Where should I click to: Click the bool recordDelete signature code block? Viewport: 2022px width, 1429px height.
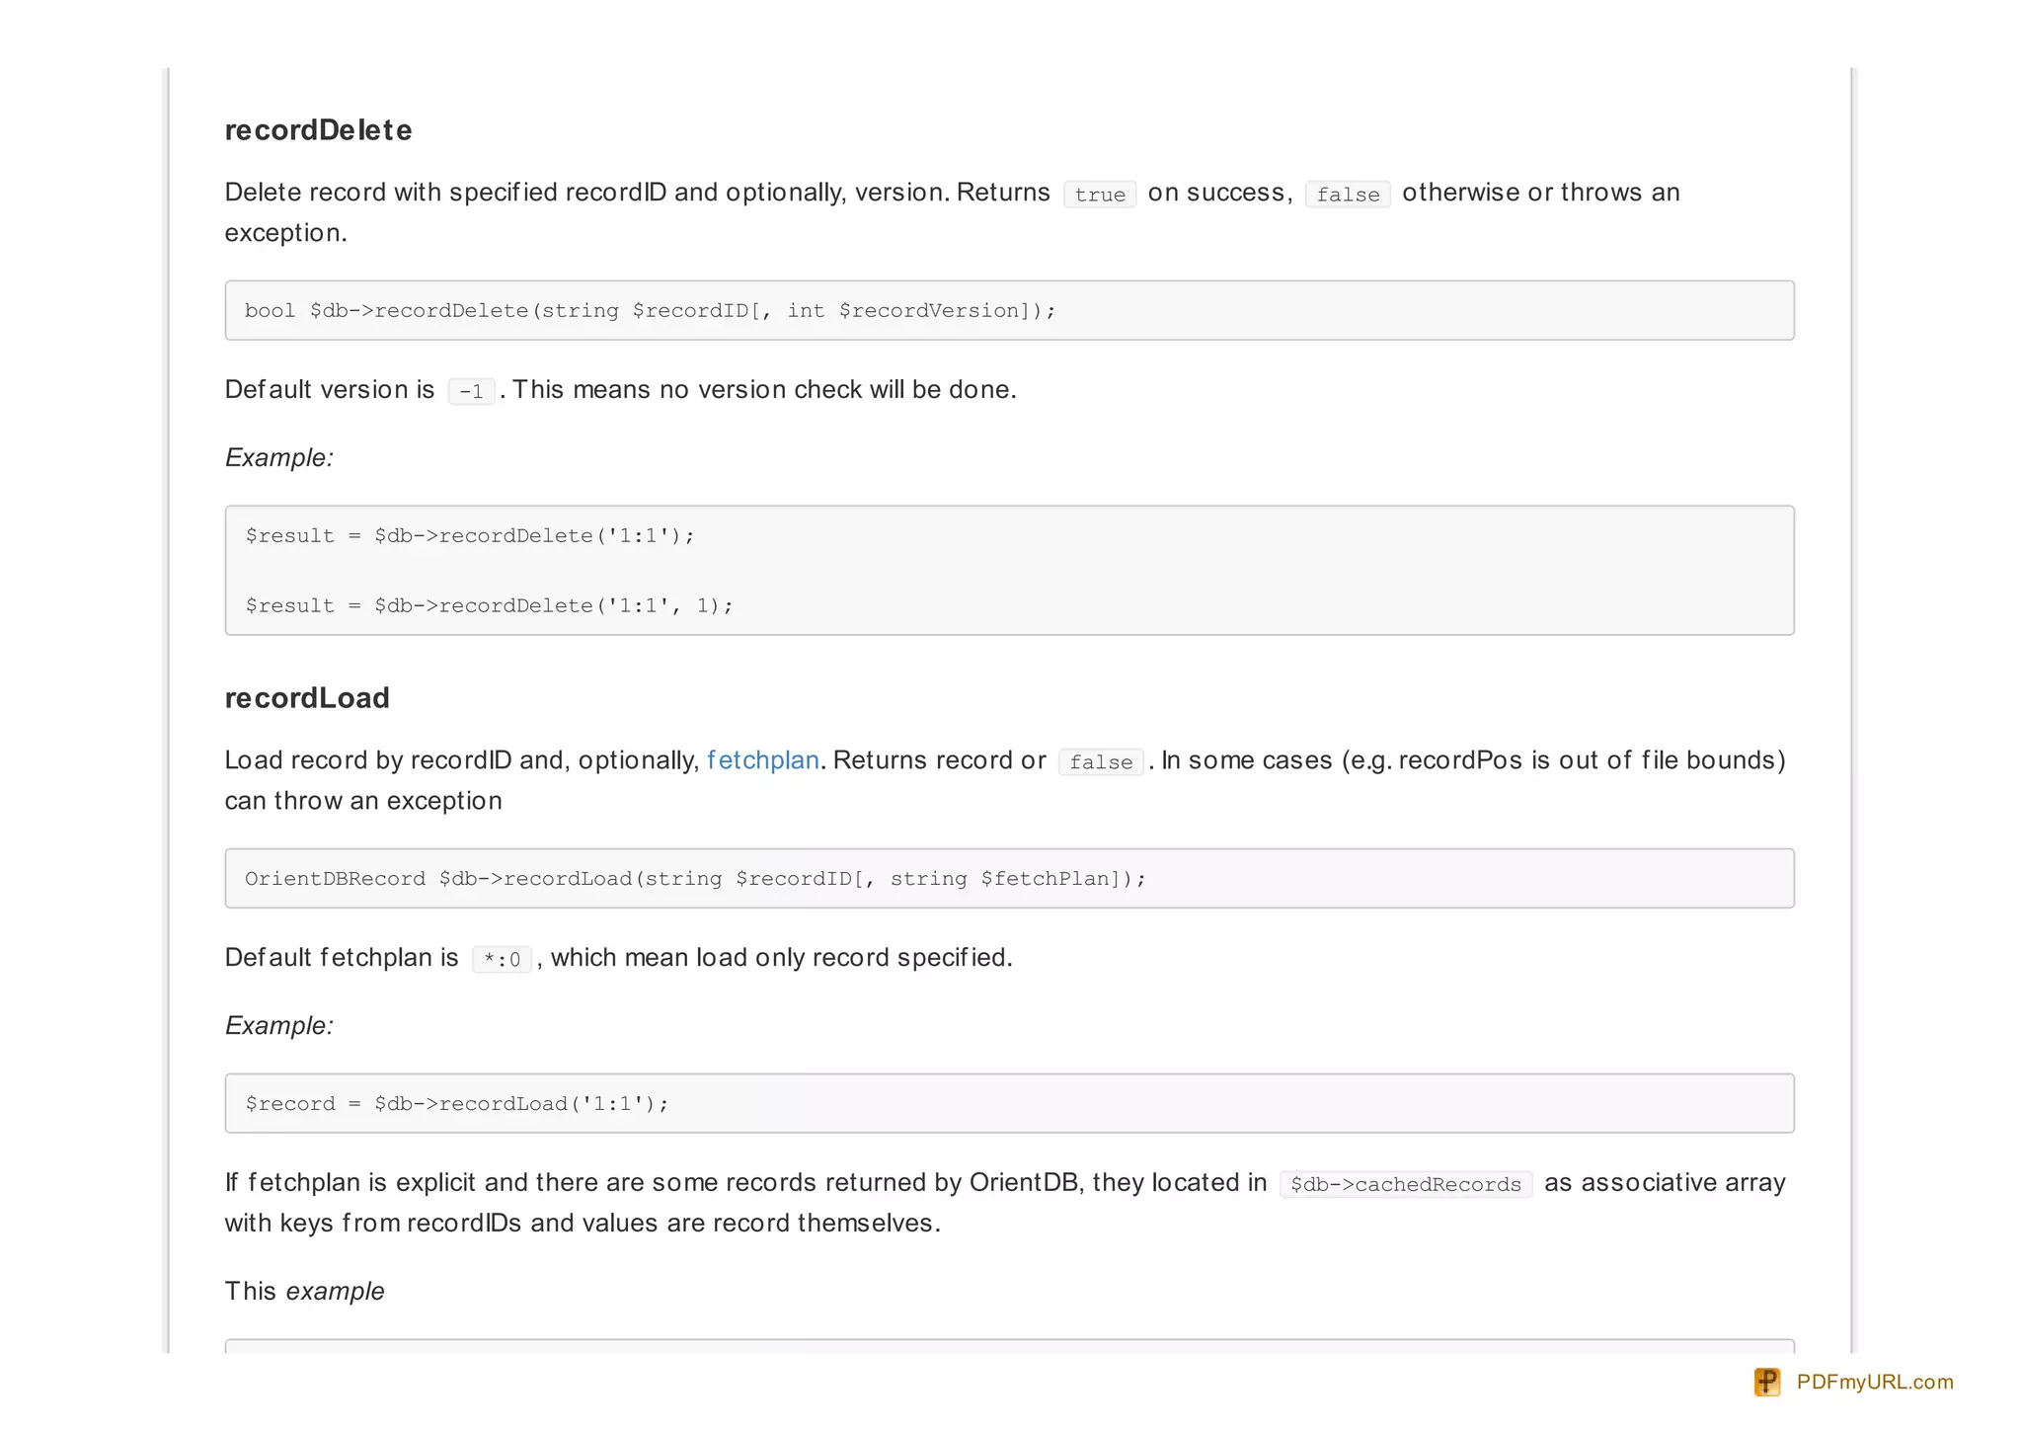pyautogui.click(x=650, y=311)
